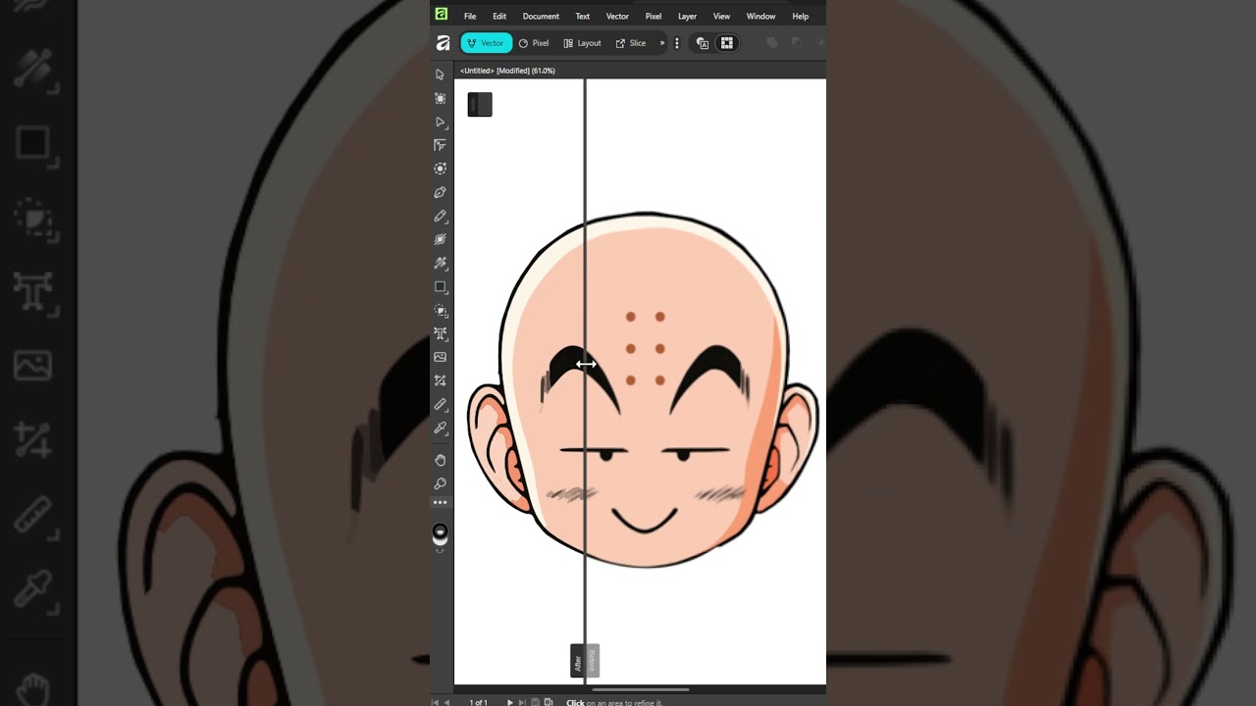Select the Vector Crop tool

coord(440,380)
